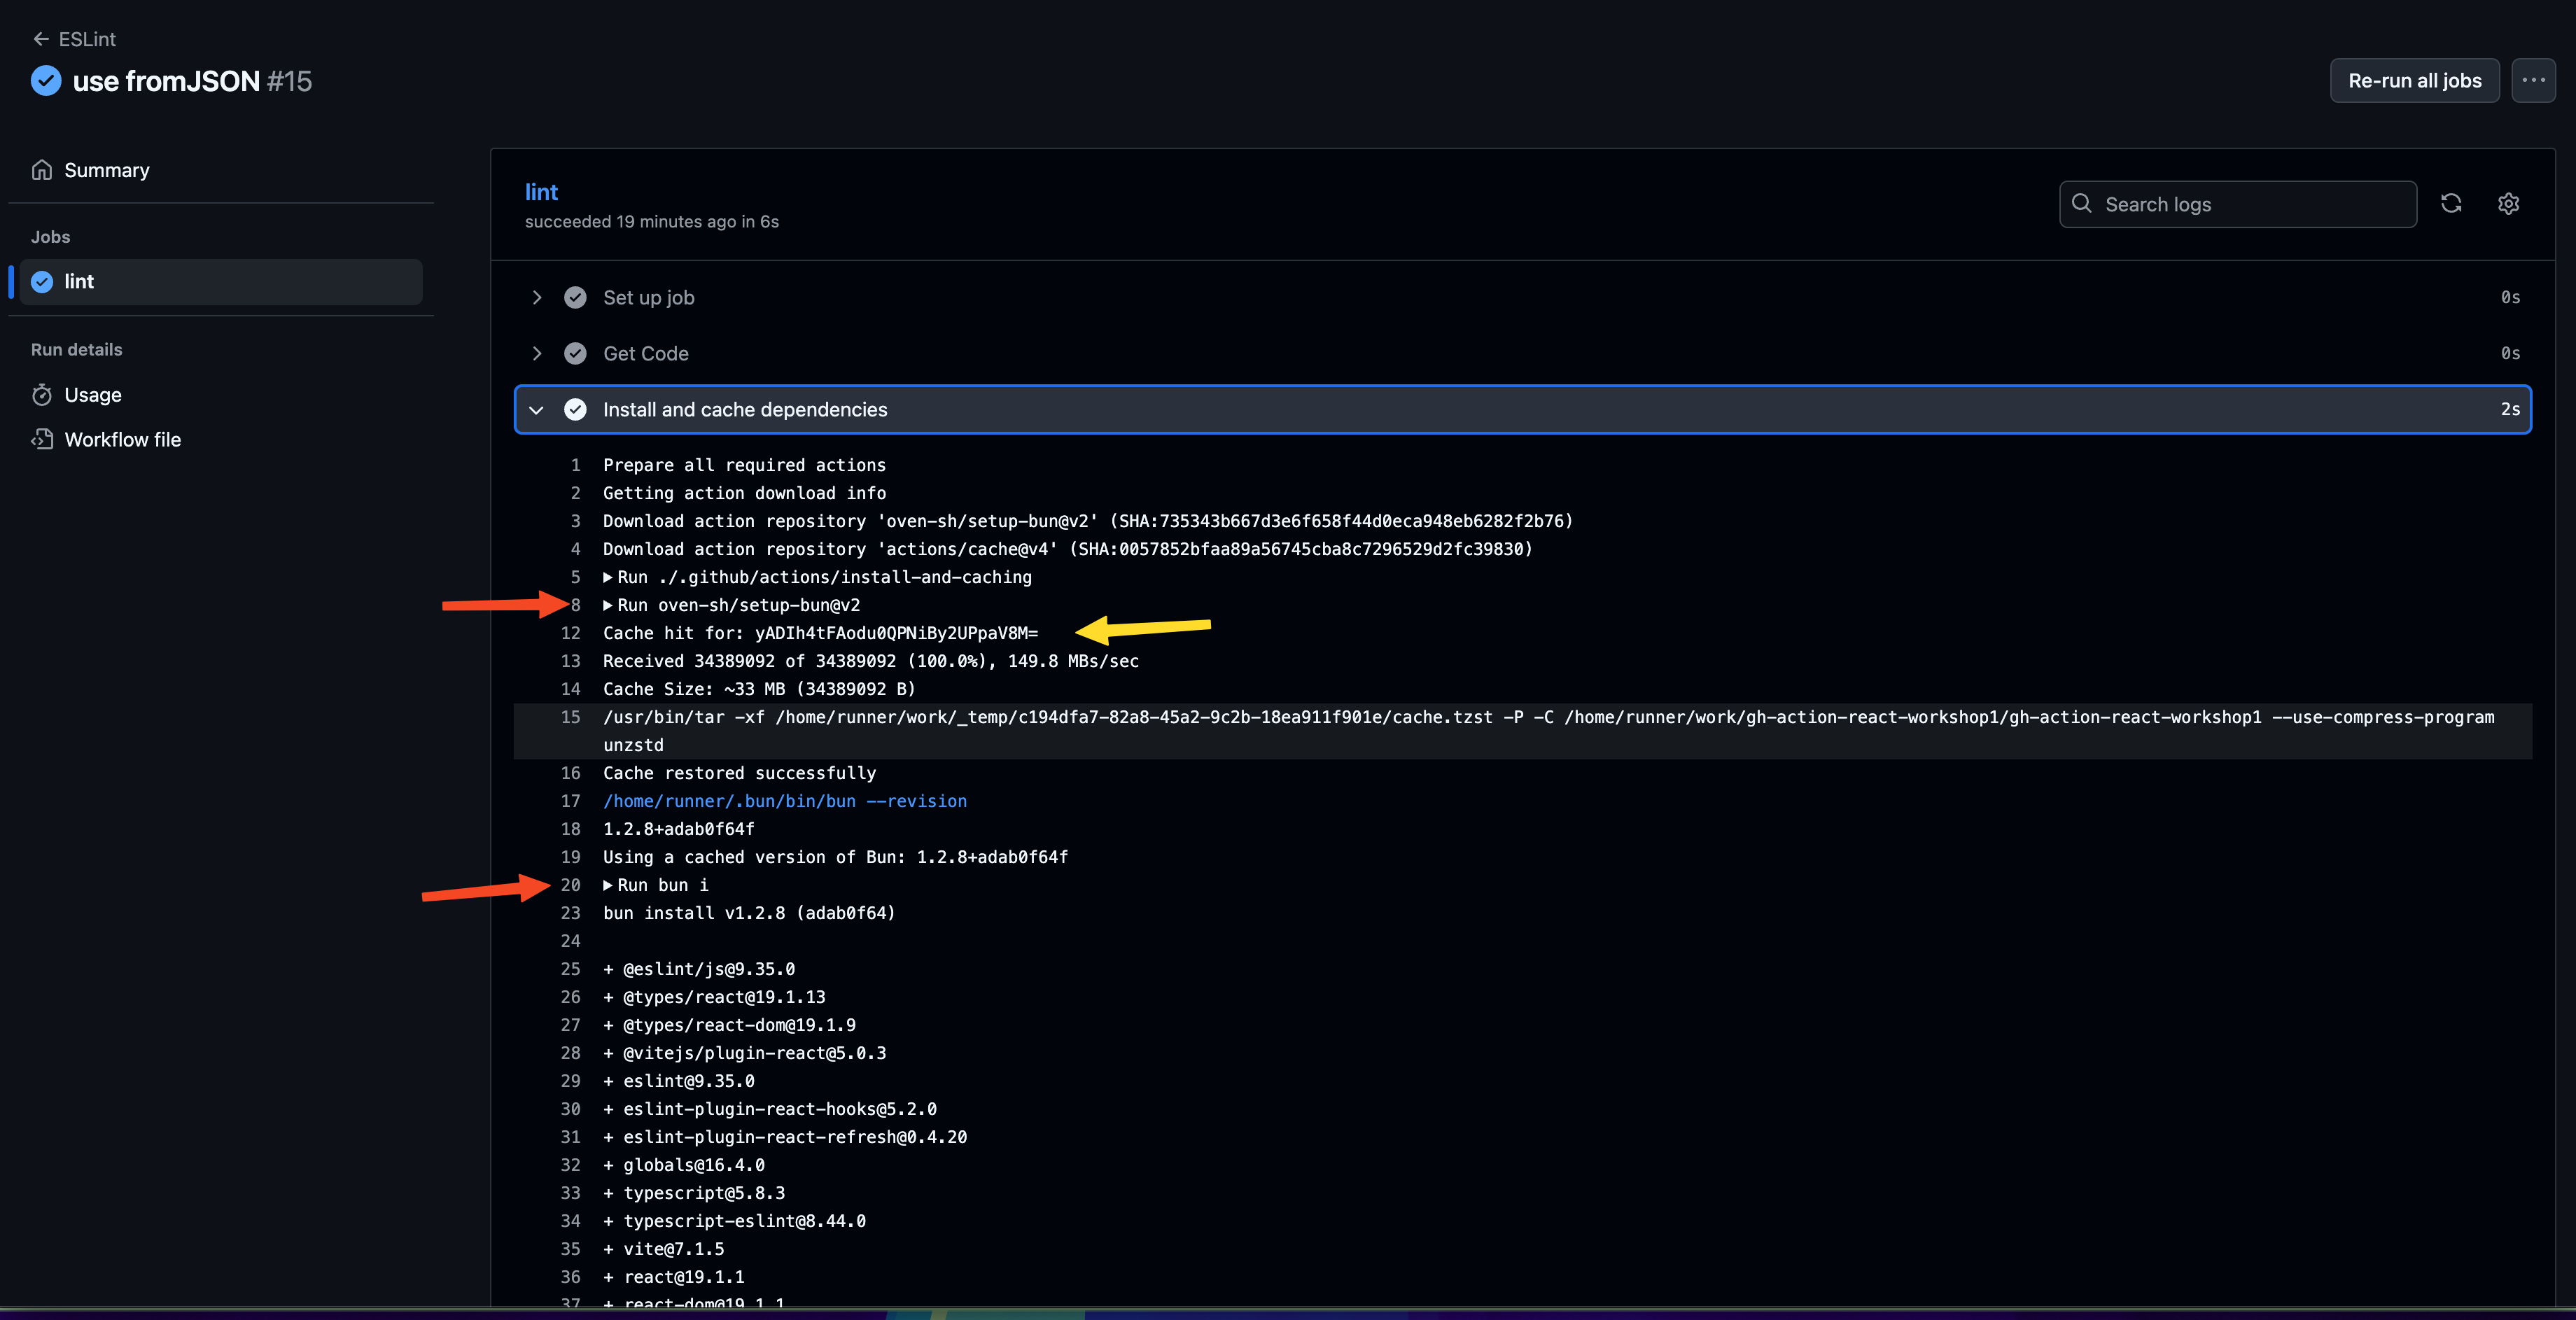The height and width of the screenshot is (1320, 2576).
Task: Click the magnifier icon in Search logs
Action: click(x=2082, y=204)
